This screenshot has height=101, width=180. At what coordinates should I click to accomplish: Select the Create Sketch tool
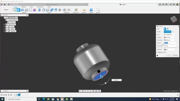(14, 10)
